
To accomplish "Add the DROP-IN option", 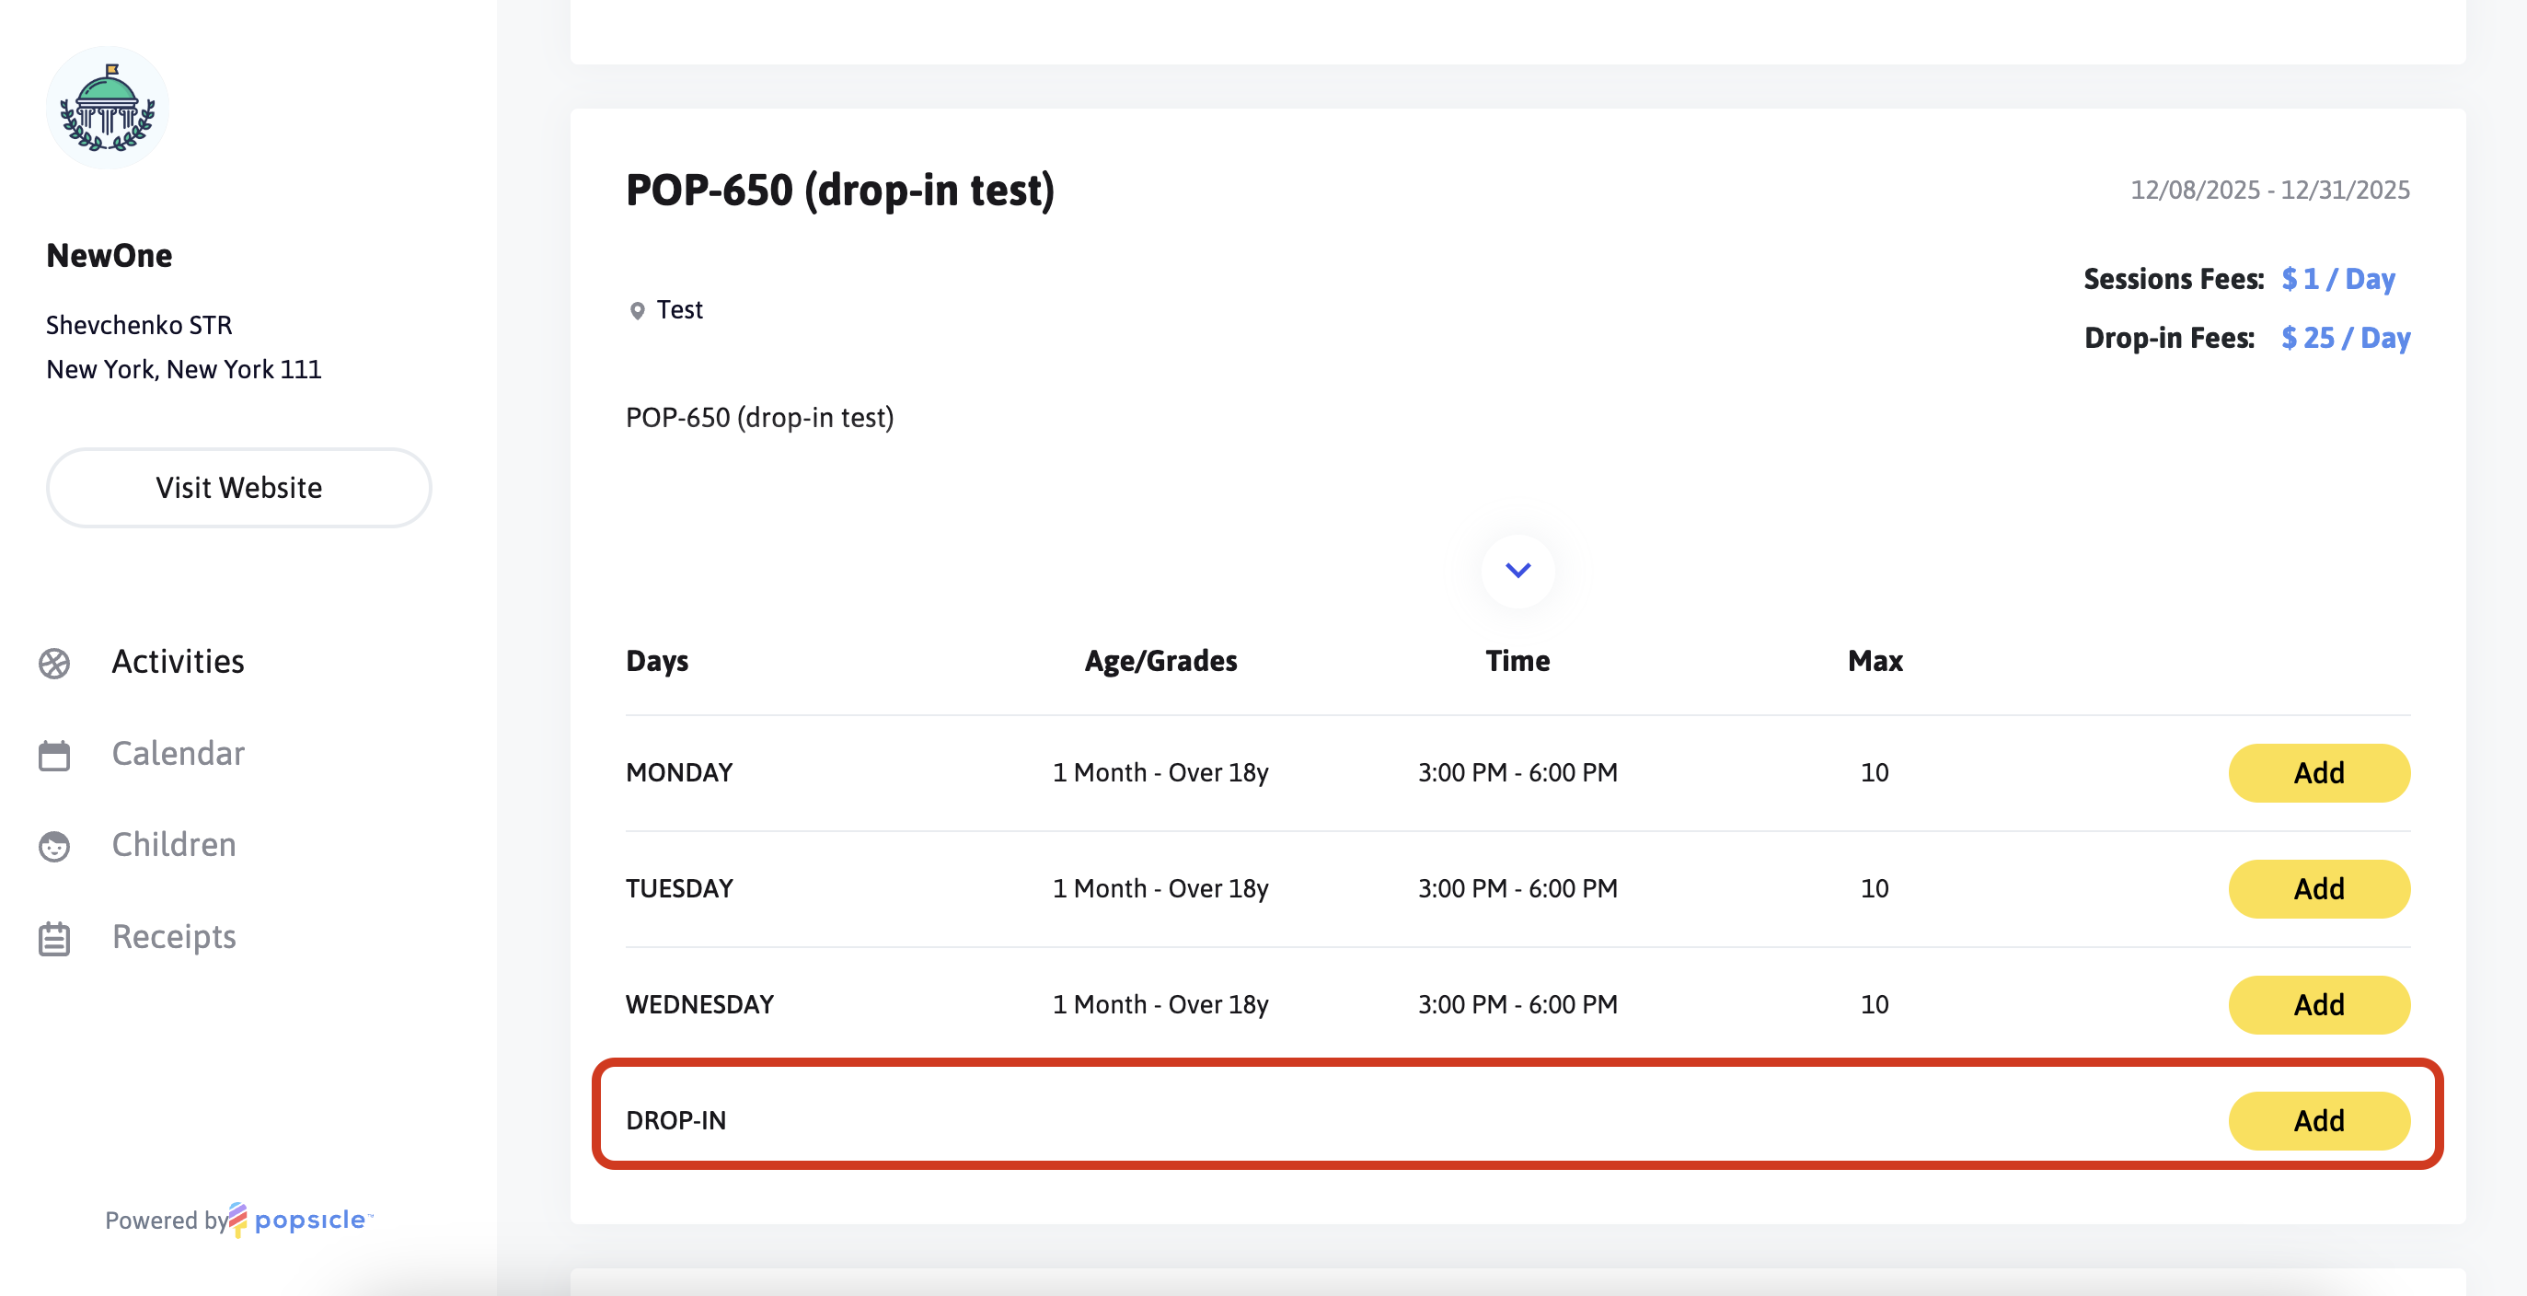I will click(2317, 1119).
